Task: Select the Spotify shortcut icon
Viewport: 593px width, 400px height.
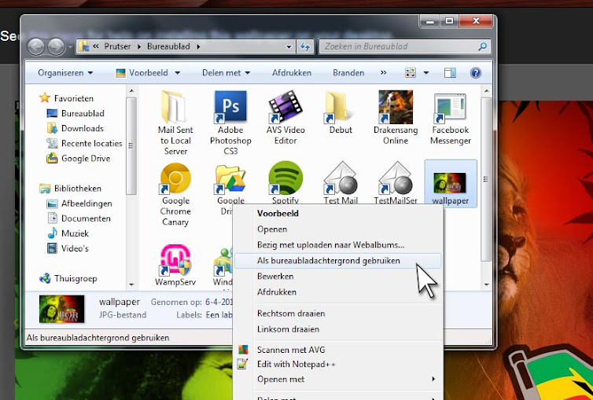Action: (285, 178)
